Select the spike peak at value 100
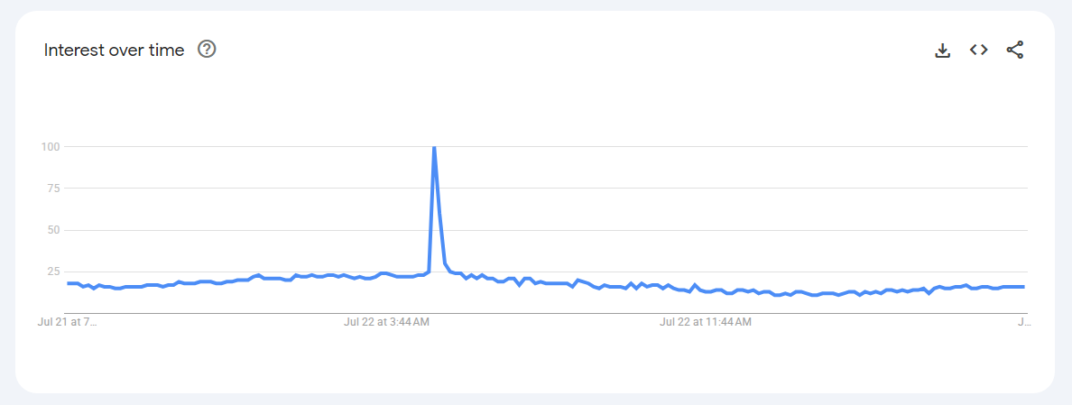Viewport: 1072px width, 405px height. (434, 148)
